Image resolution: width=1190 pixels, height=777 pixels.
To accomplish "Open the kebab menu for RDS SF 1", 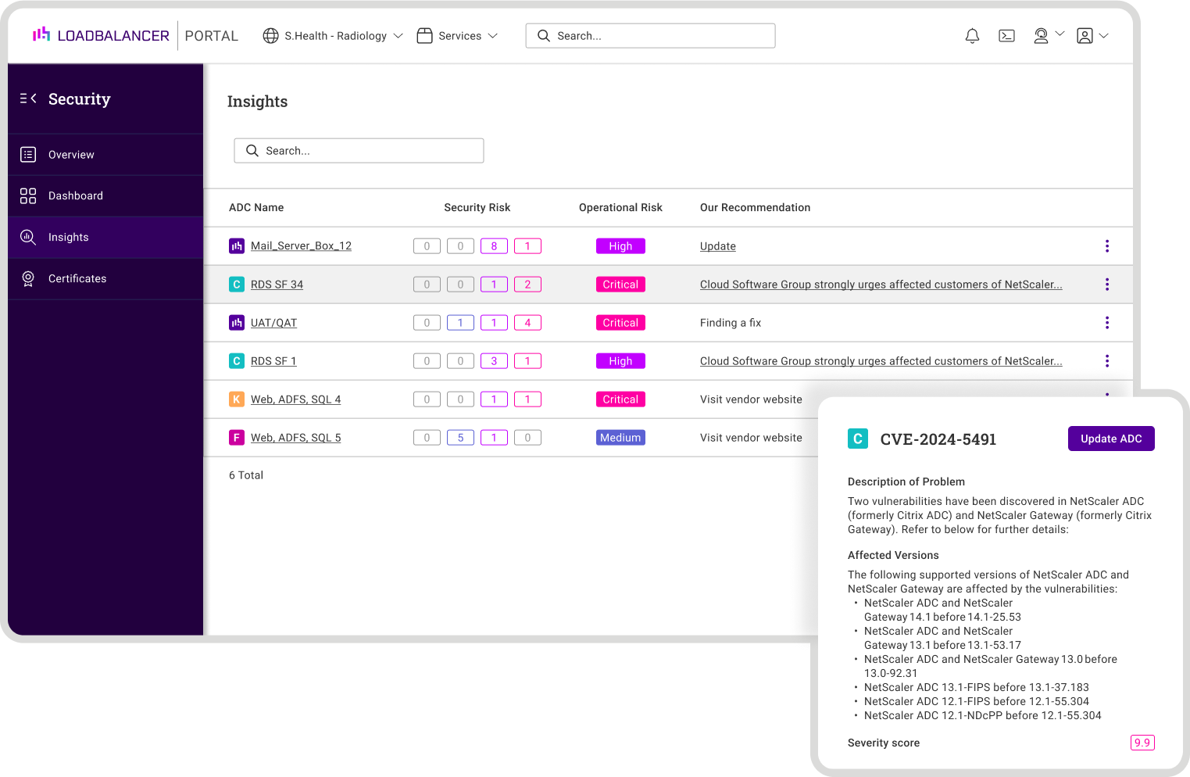I will click(x=1107, y=361).
